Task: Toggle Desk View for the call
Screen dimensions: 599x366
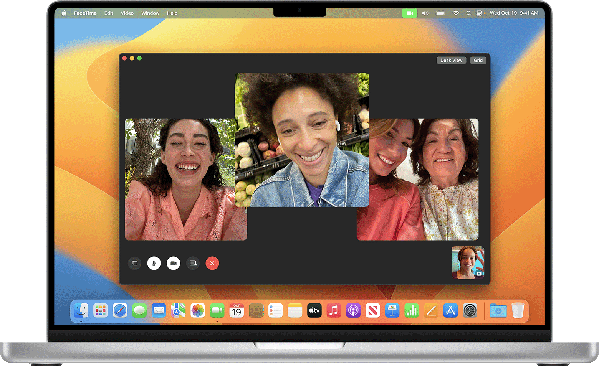Action: pos(451,60)
